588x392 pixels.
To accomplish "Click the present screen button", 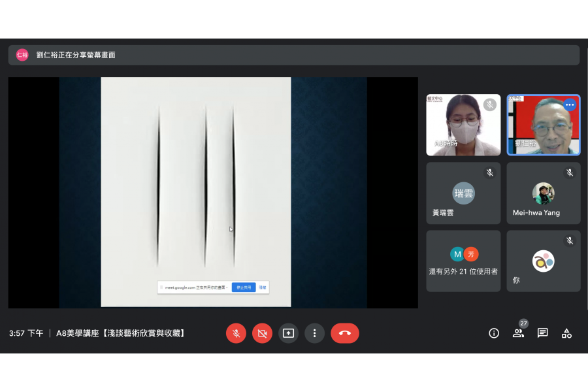I will (288, 333).
